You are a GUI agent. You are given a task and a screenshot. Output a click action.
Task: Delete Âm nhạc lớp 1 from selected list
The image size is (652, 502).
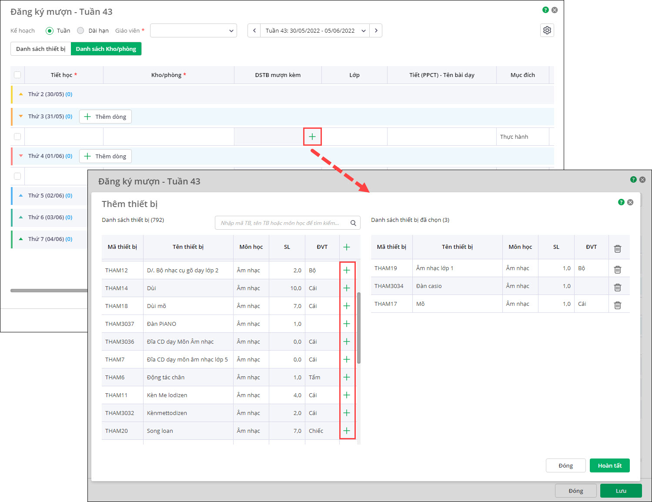click(617, 269)
